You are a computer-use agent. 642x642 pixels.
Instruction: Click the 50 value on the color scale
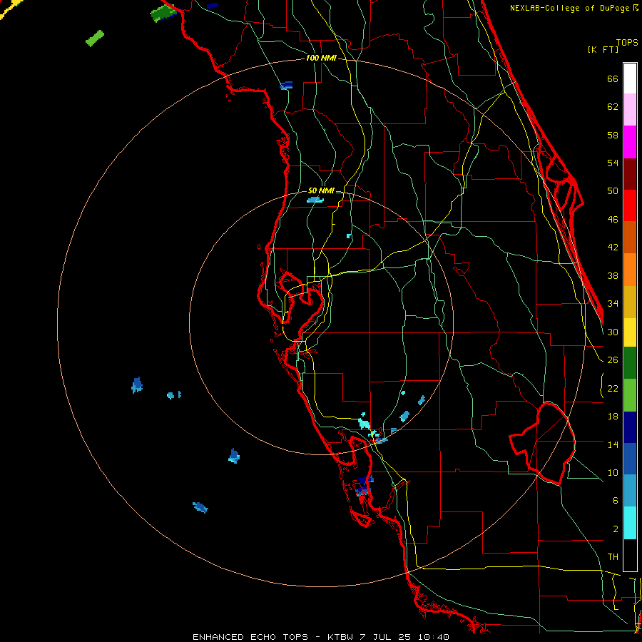pyautogui.click(x=613, y=191)
